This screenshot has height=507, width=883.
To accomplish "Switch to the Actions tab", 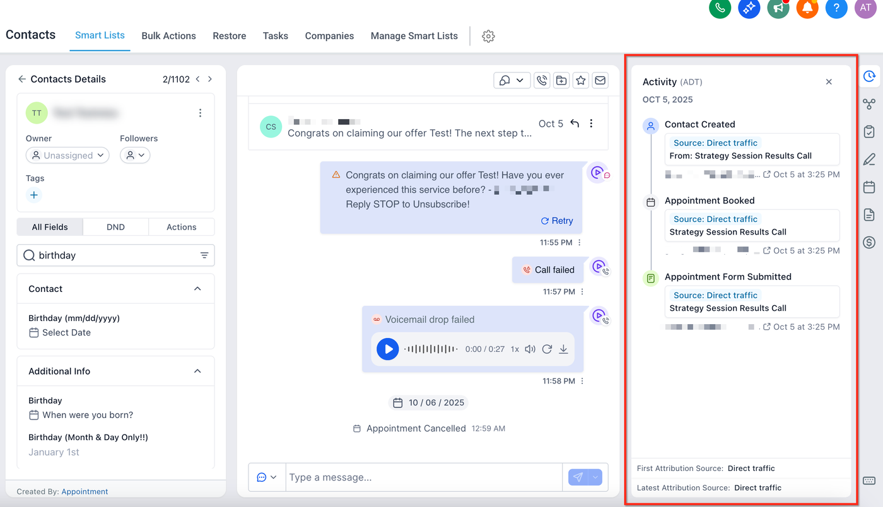I will 182,227.
